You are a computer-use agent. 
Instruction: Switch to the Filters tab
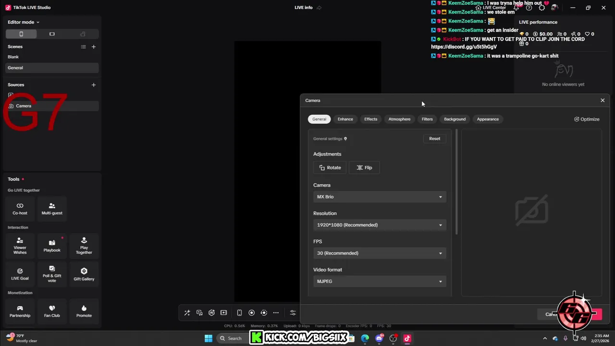pos(427,119)
